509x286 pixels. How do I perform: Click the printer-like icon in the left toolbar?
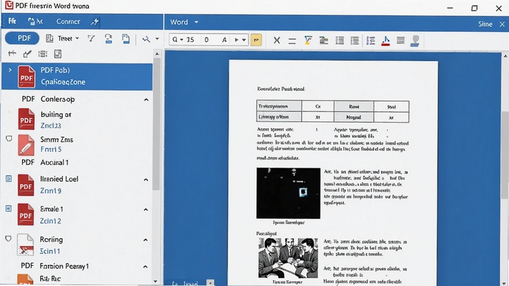pos(108,39)
